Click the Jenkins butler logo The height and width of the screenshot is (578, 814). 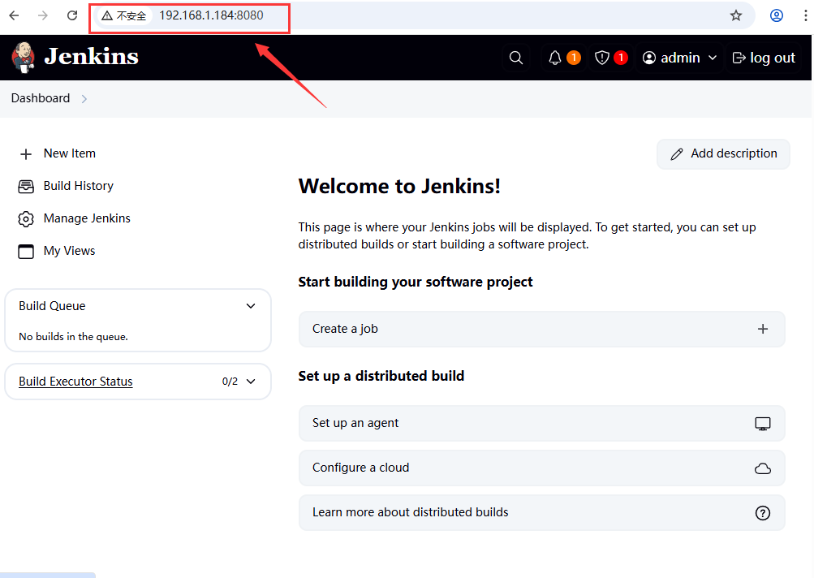23,57
